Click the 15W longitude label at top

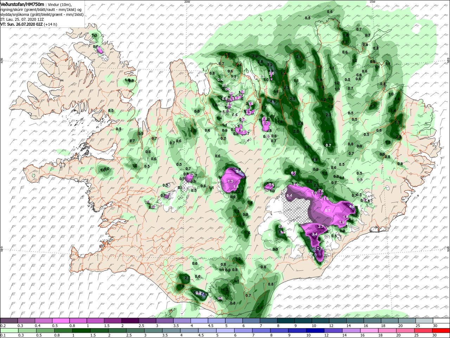pyautogui.click(x=372, y=1)
